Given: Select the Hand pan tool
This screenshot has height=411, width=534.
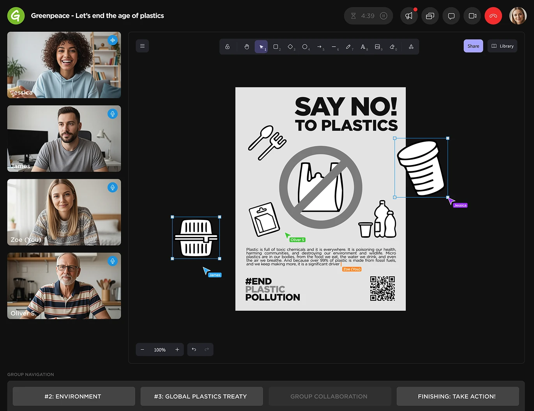Looking at the screenshot, I should coord(246,47).
